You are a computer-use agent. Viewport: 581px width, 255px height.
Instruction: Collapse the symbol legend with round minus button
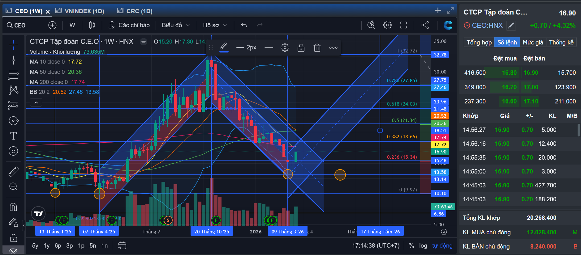(144, 41)
